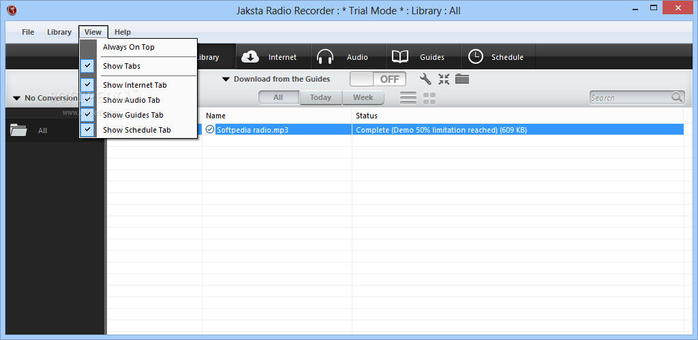The height and width of the screenshot is (340, 698).
Task: Click the Complete (Demo 50% limitation) status cell
Action: 518,130
